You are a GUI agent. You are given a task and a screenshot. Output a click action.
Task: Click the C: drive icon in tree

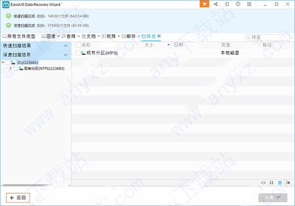click(13, 62)
